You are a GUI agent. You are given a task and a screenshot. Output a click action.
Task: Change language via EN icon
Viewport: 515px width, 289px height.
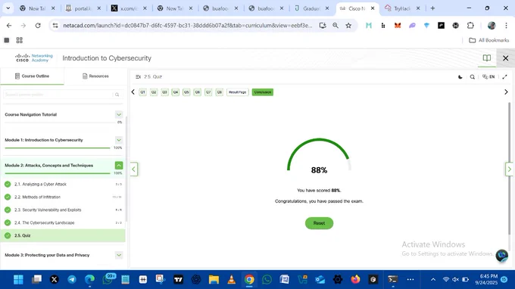pyautogui.click(x=488, y=76)
